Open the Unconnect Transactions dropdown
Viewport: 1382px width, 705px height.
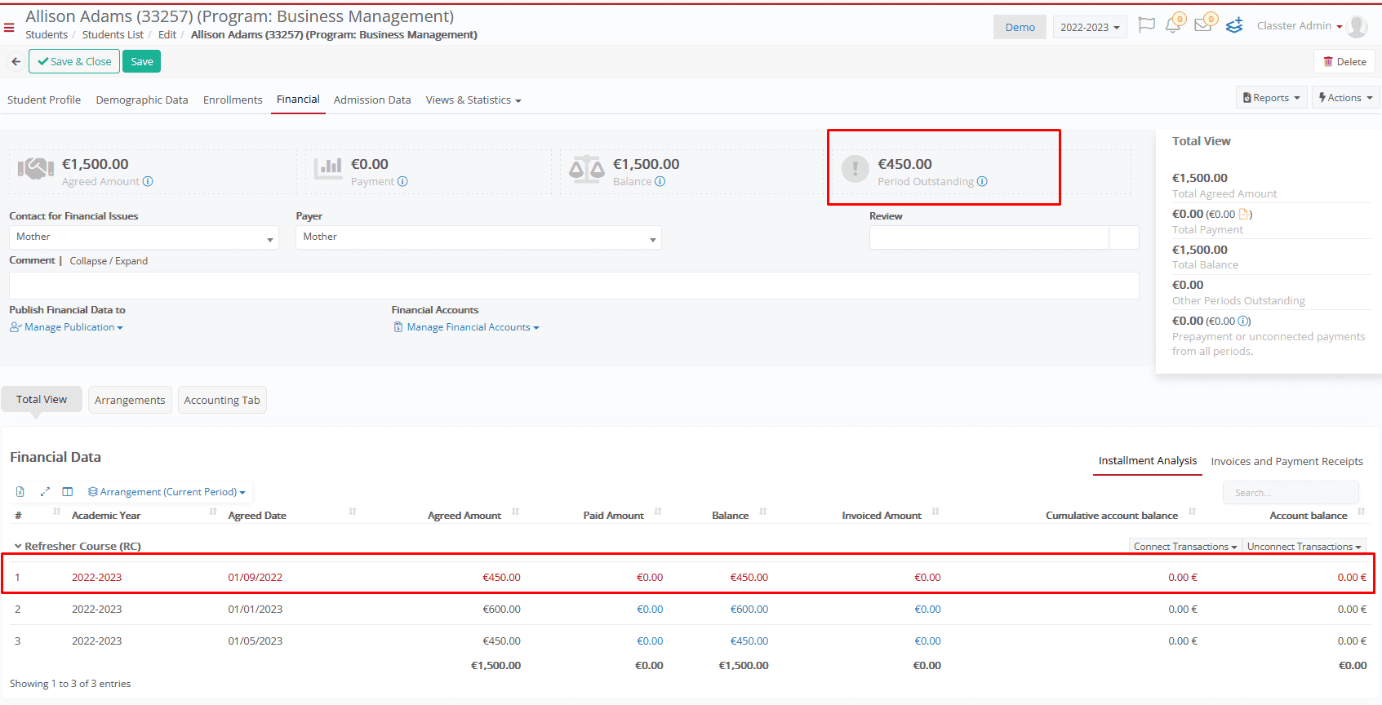pos(1304,546)
